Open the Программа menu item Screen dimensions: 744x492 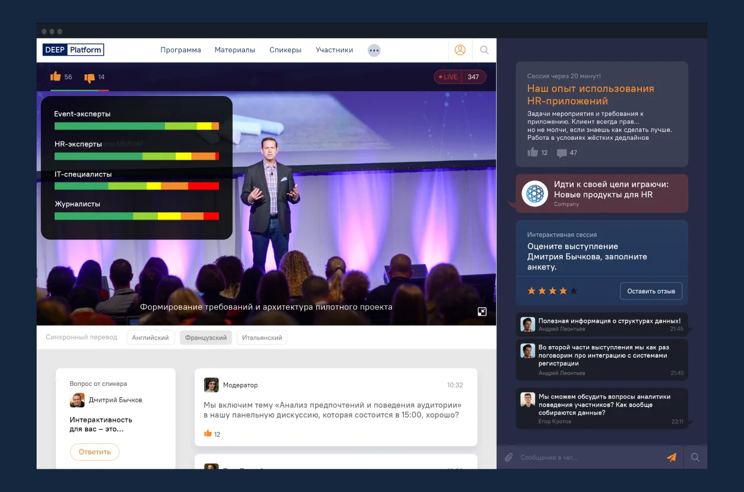click(x=181, y=50)
